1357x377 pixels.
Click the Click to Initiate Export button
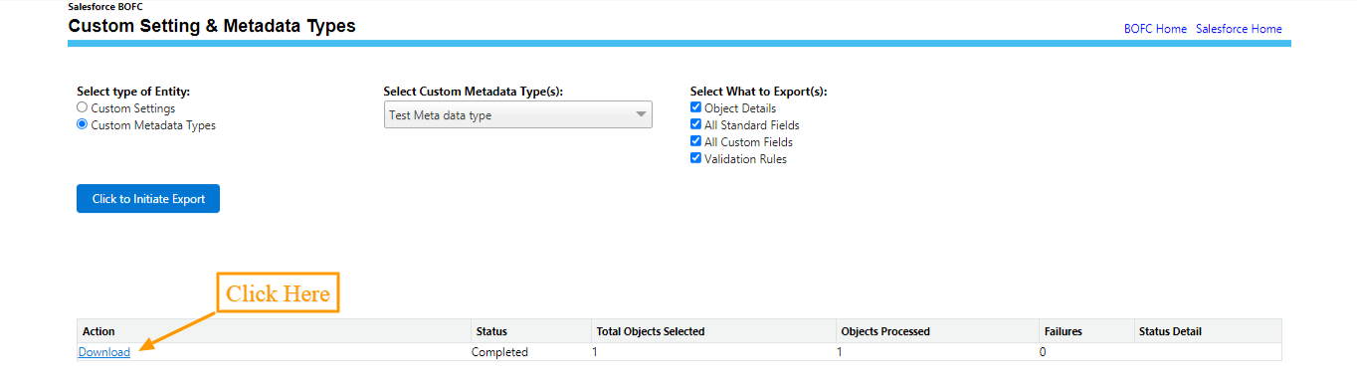click(x=148, y=199)
